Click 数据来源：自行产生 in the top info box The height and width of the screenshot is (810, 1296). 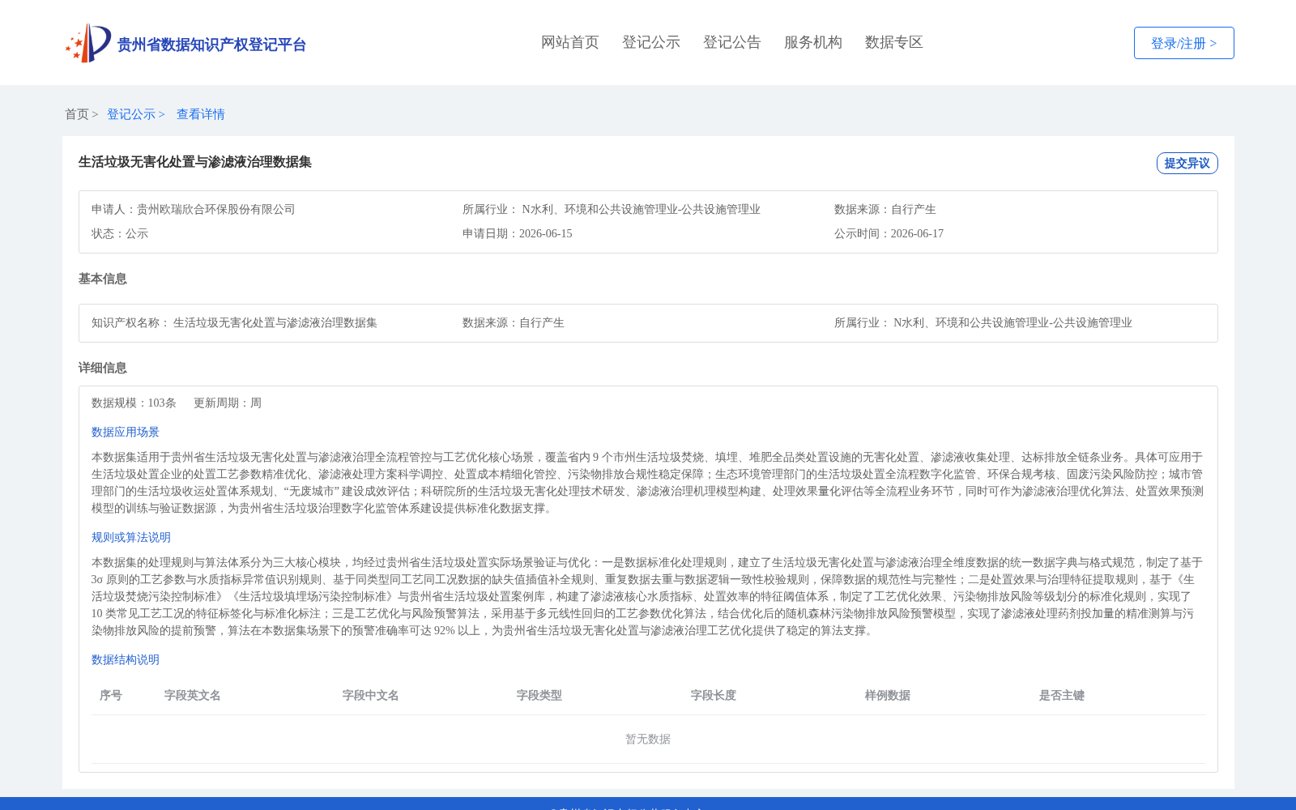coord(885,209)
